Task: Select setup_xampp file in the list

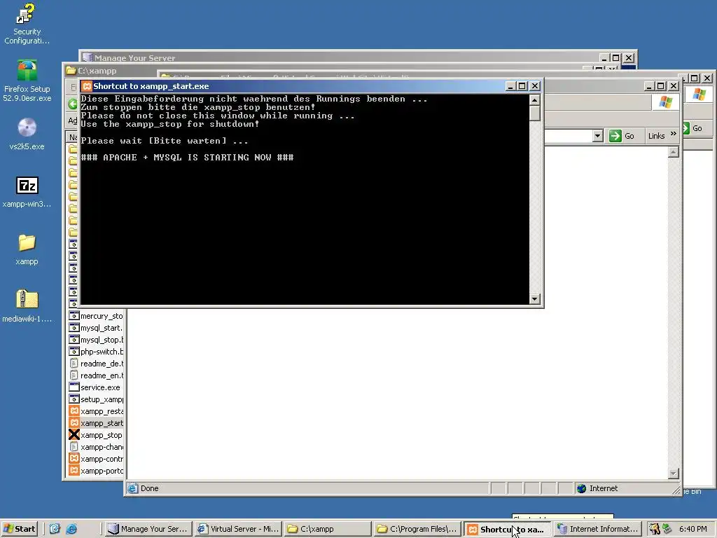Action: pyautogui.click(x=96, y=399)
